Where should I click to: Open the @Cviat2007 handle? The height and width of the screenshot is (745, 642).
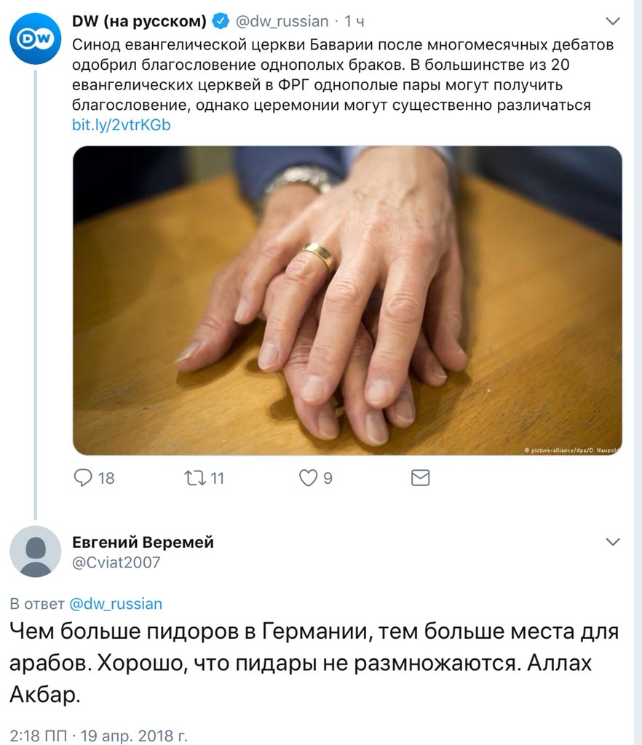pyautogui.click(x=116, y=562)
